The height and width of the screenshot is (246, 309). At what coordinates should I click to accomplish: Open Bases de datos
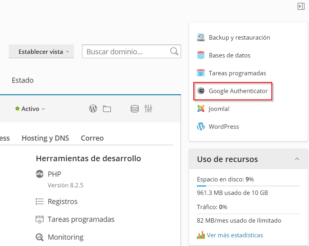[229, 55]
